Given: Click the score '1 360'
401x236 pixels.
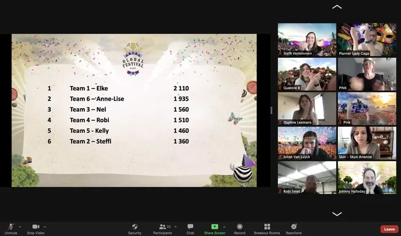Looking at the screenshot, I should coord(181,141).
